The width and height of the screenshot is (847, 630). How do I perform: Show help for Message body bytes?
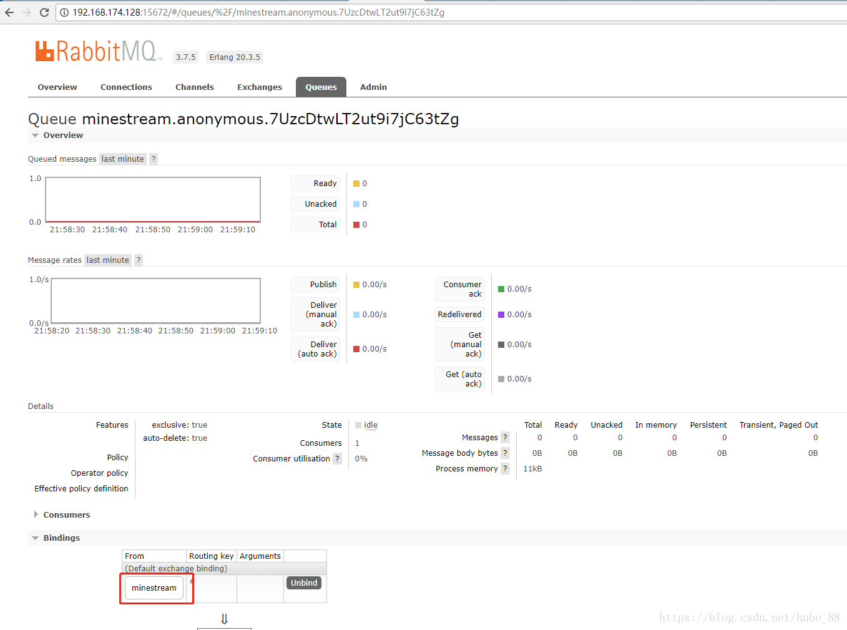505,453
